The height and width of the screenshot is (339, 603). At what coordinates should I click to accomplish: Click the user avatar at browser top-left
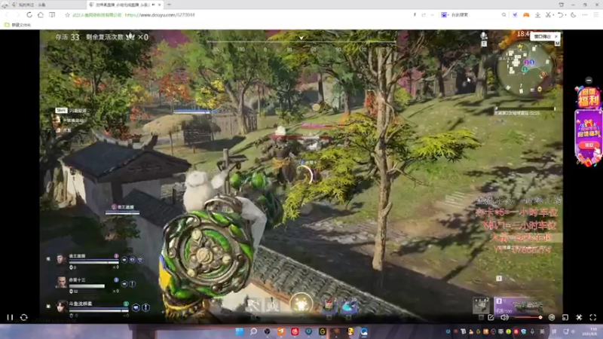(5, 5)
